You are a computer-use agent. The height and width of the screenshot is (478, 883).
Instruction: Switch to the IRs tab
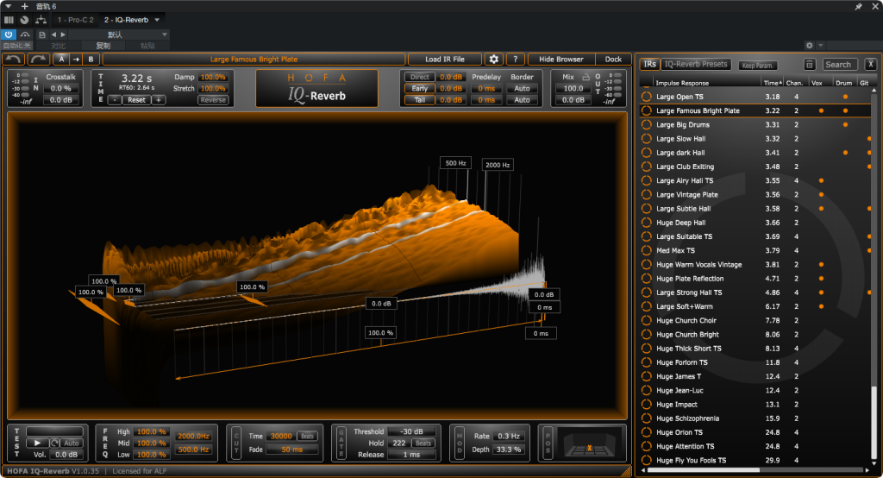(650, 64)
